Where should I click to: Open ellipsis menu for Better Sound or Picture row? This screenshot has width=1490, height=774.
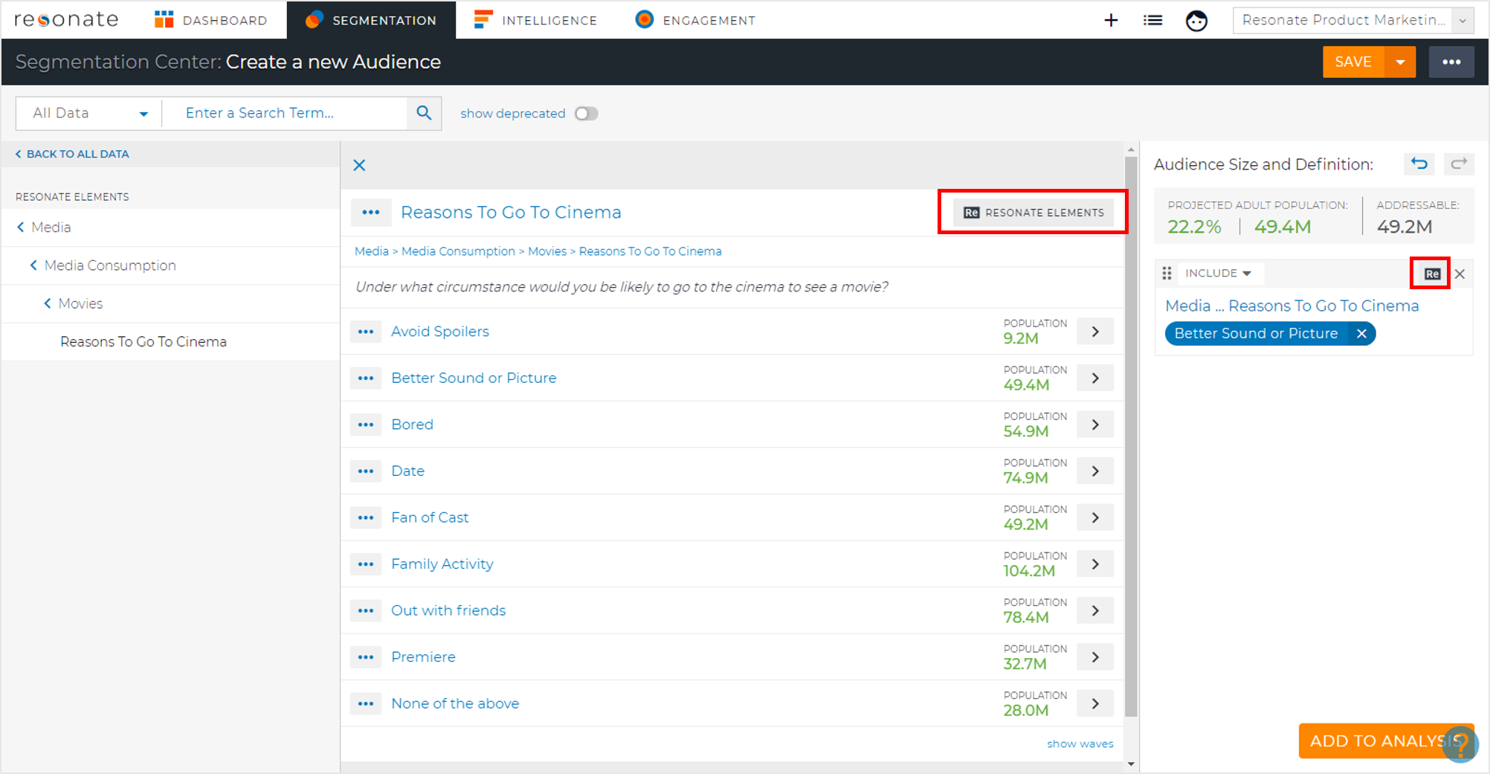pyautogui.click(x=366, y=378)
